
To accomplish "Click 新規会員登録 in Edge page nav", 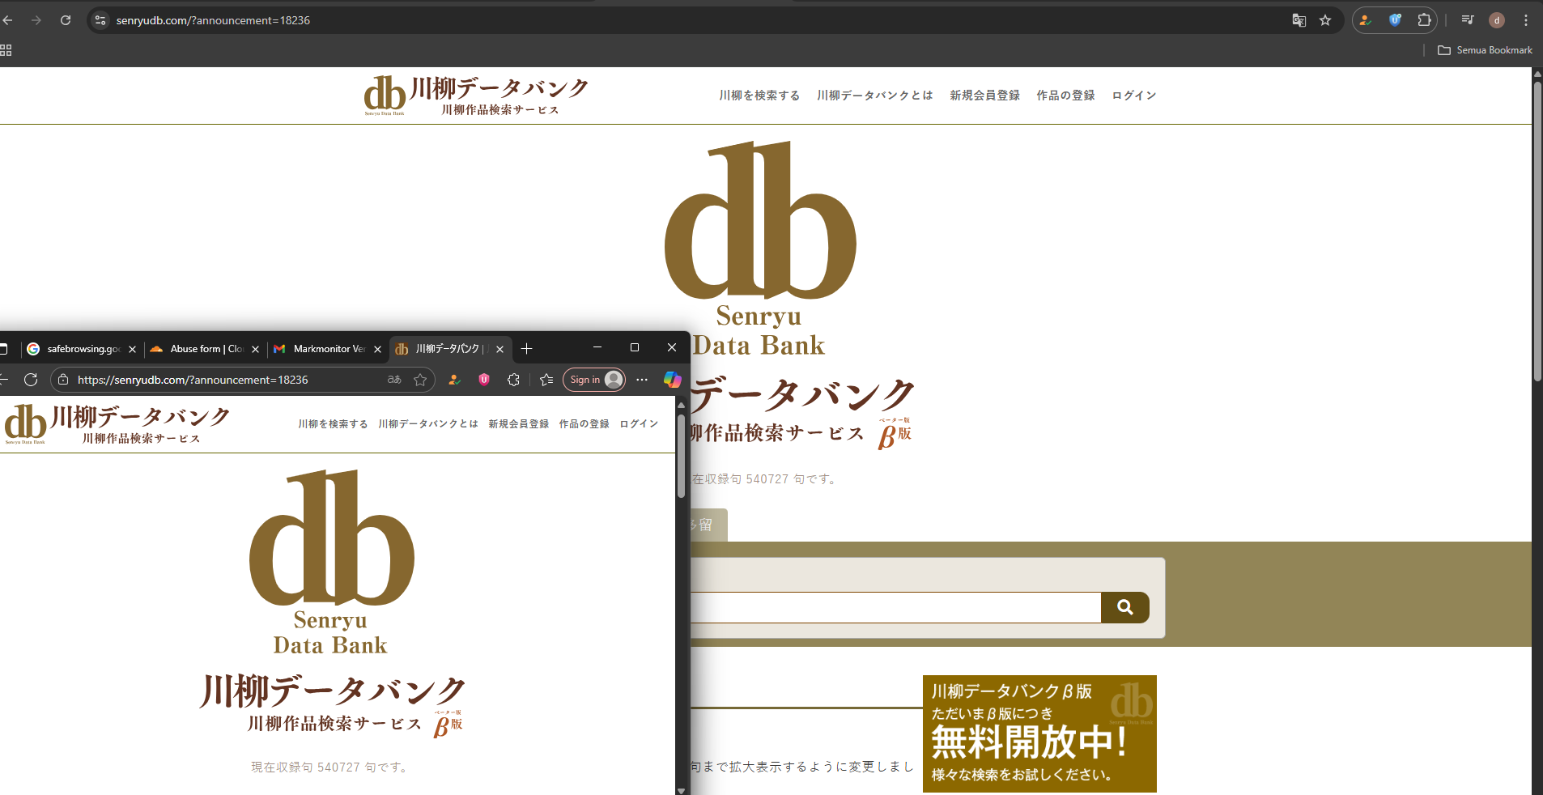I will click(x=519, y=424).
